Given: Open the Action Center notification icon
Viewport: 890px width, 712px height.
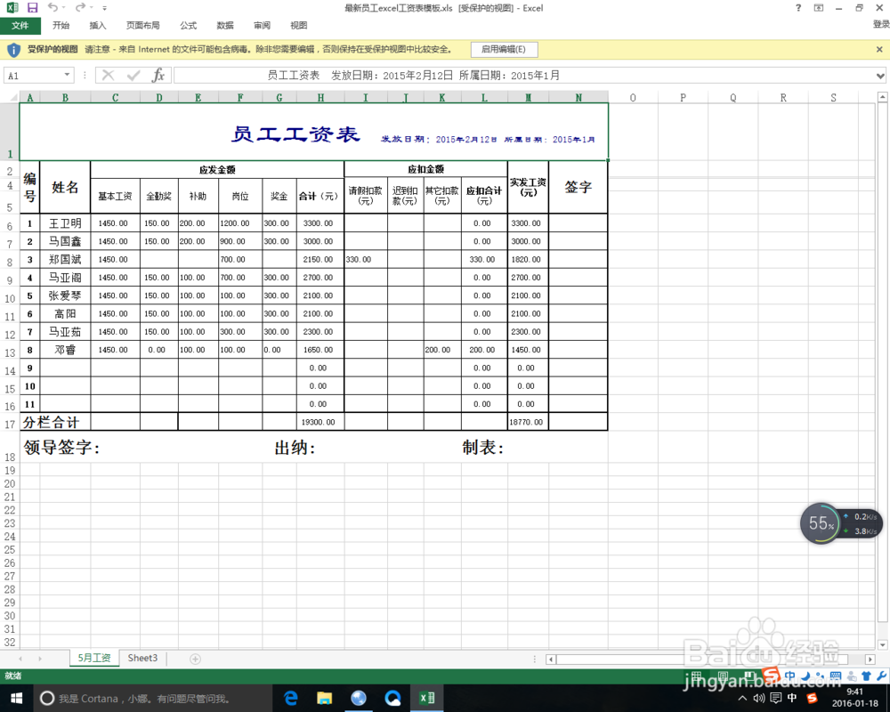Looking at the screenshot, I should coord(776,698).
